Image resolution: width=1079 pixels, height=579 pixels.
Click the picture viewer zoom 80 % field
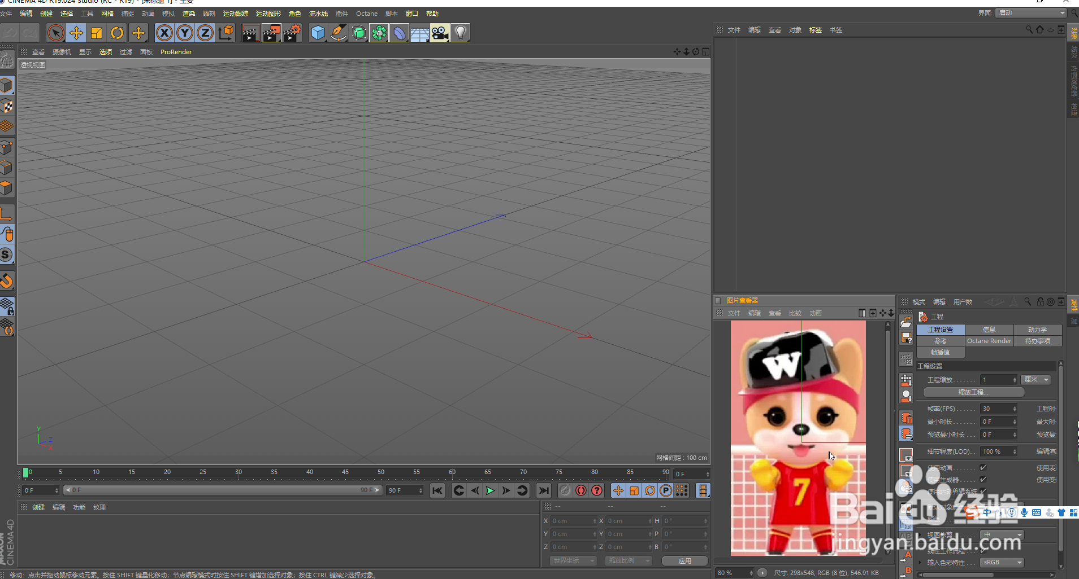pos(734,573)
